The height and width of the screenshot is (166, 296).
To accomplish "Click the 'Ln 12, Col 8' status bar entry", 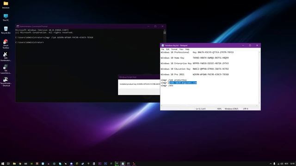I will 200,109.
